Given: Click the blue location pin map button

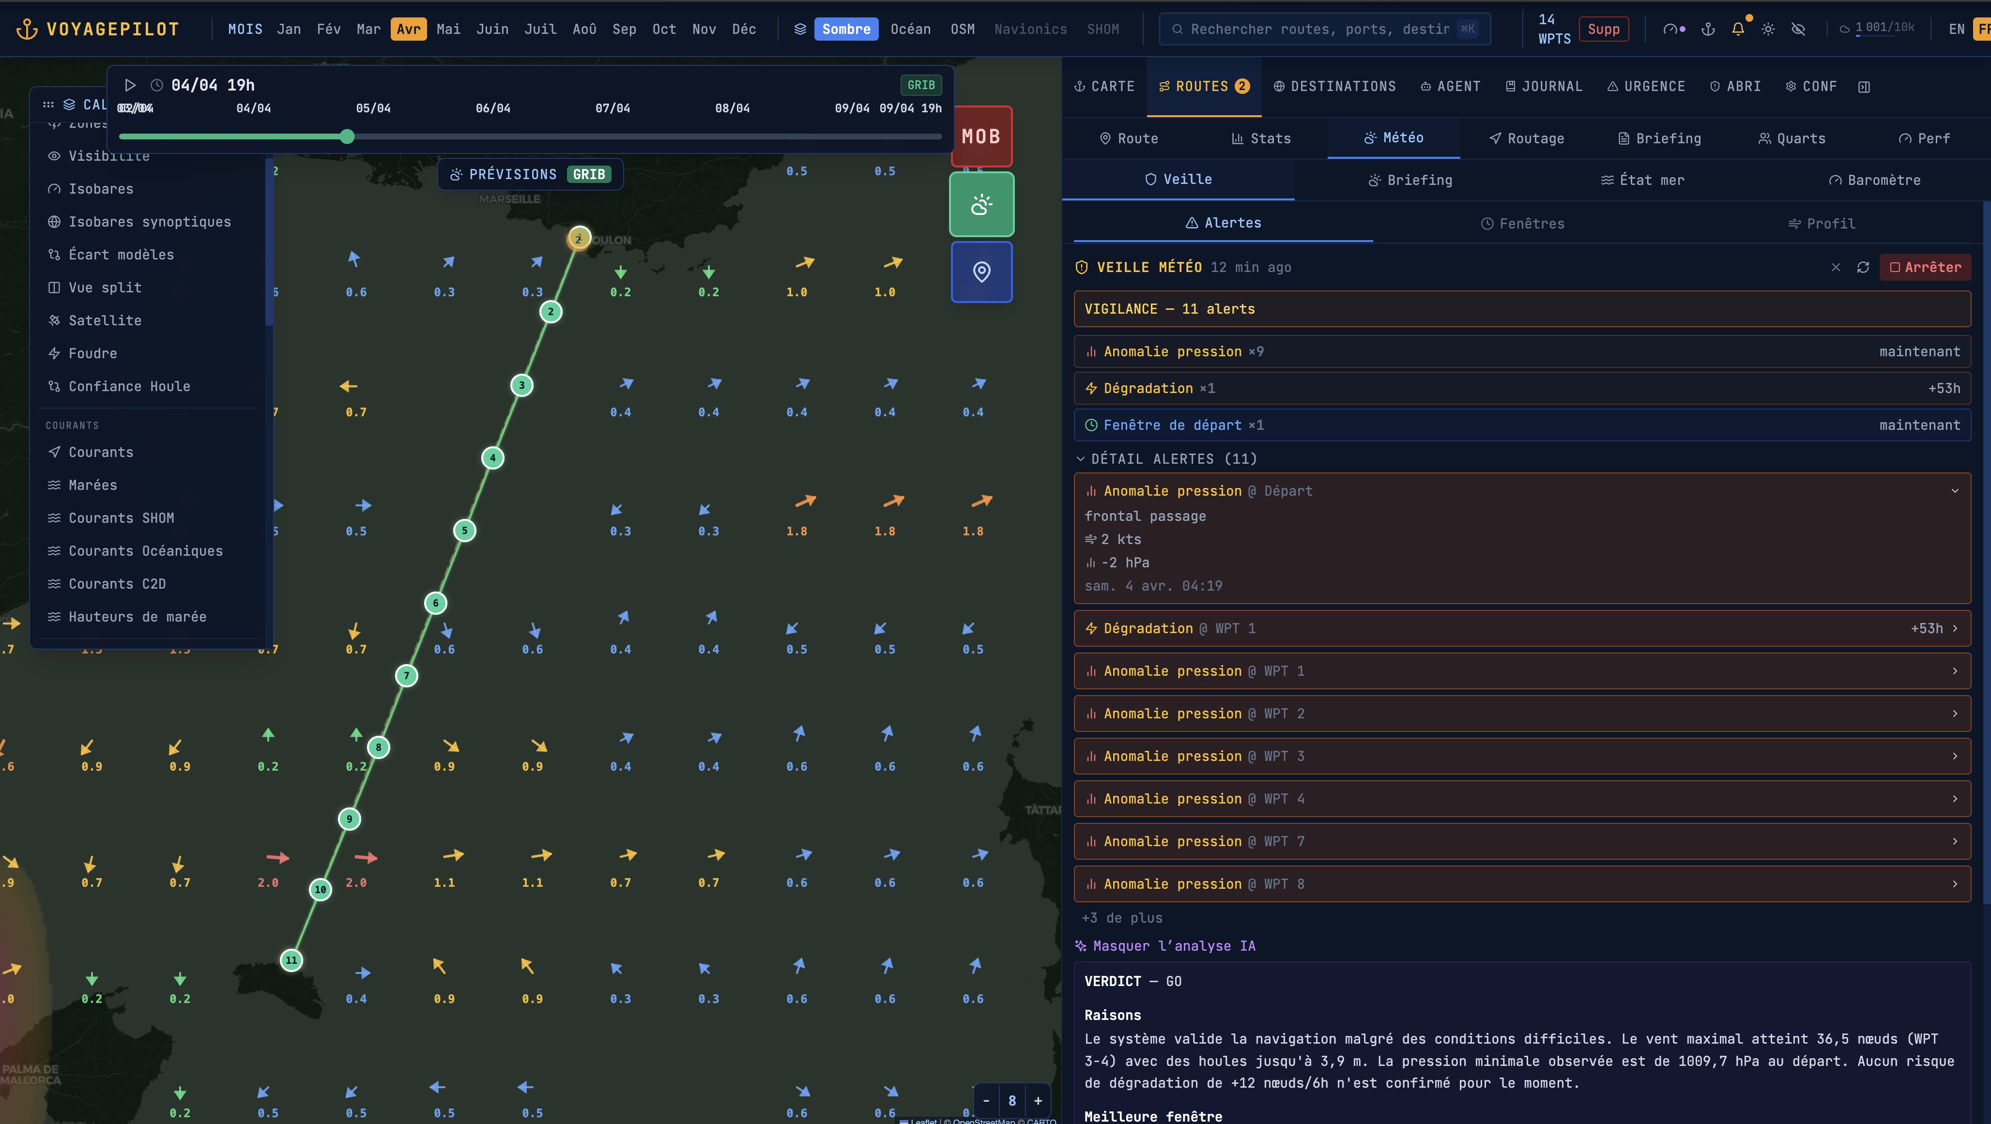Looking at the screenshot, I should pyautogui.click(x=981, y=272).
